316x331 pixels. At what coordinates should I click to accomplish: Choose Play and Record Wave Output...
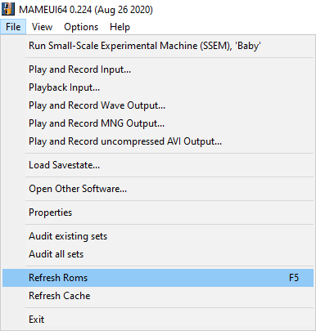tap(158, 105)
